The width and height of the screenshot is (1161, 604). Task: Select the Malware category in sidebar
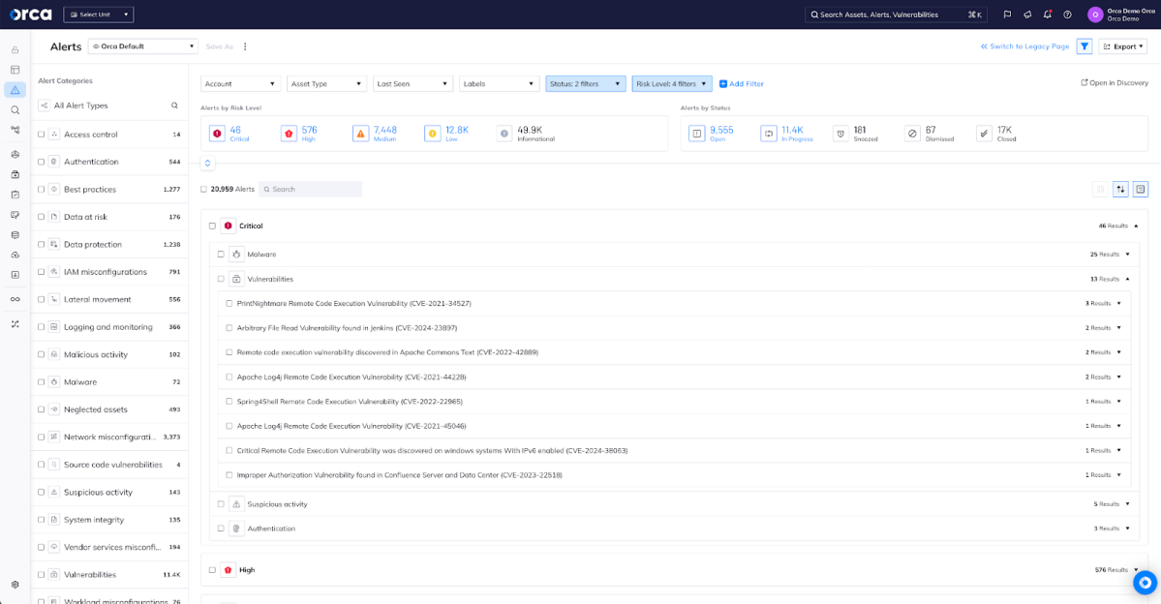(x=80, y=382)
